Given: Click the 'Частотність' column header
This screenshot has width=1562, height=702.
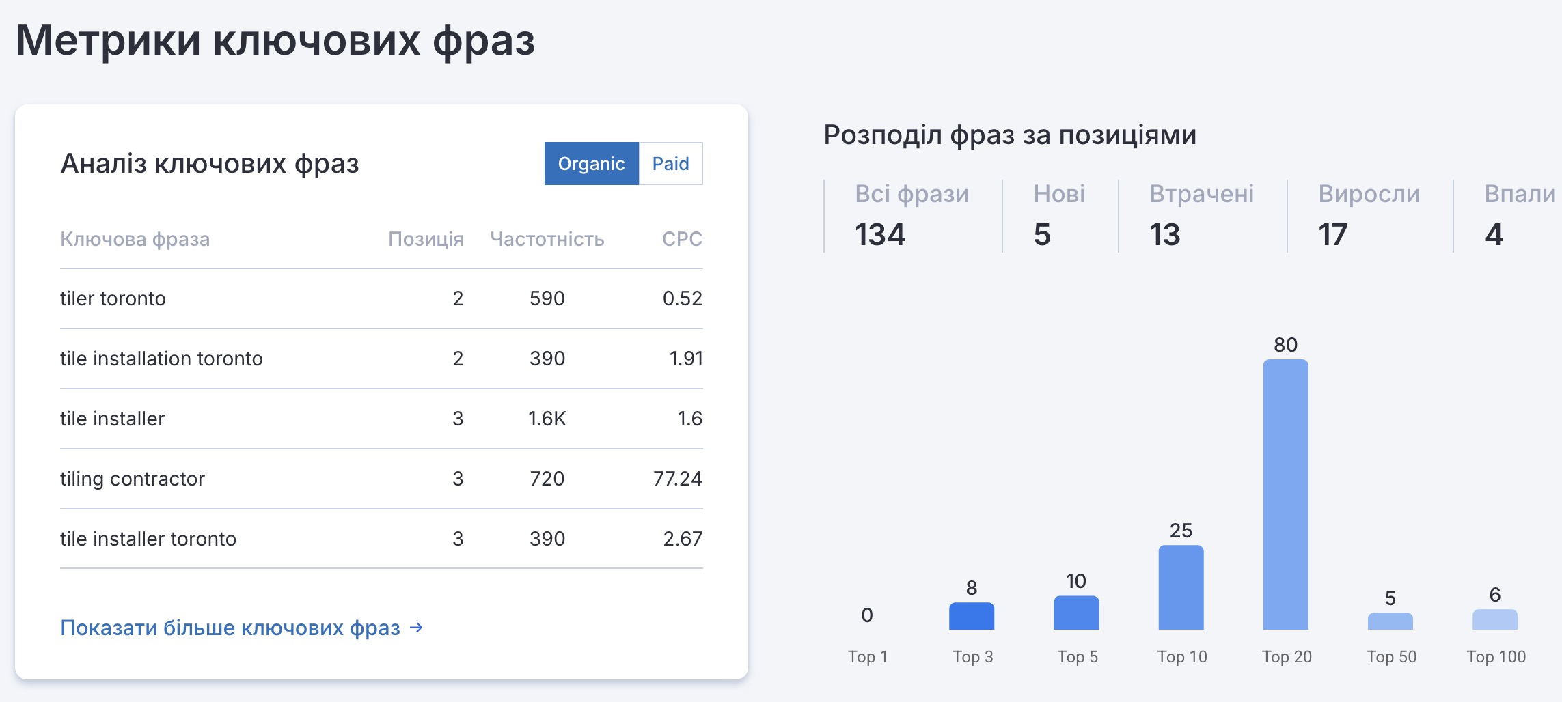Looking at the screenshot, I should tap(547, 239).
